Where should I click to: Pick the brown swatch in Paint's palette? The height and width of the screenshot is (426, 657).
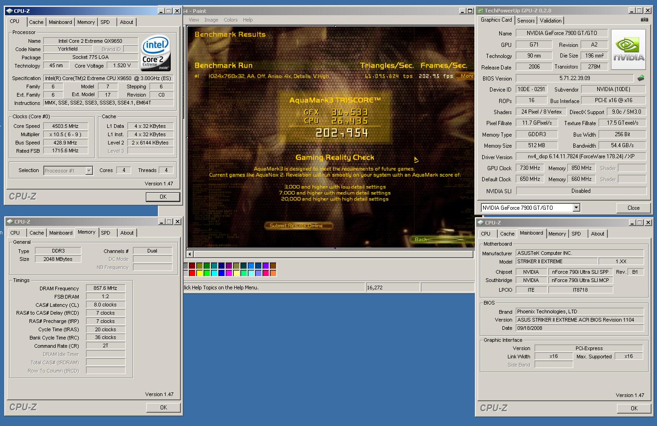pos(273,266)
